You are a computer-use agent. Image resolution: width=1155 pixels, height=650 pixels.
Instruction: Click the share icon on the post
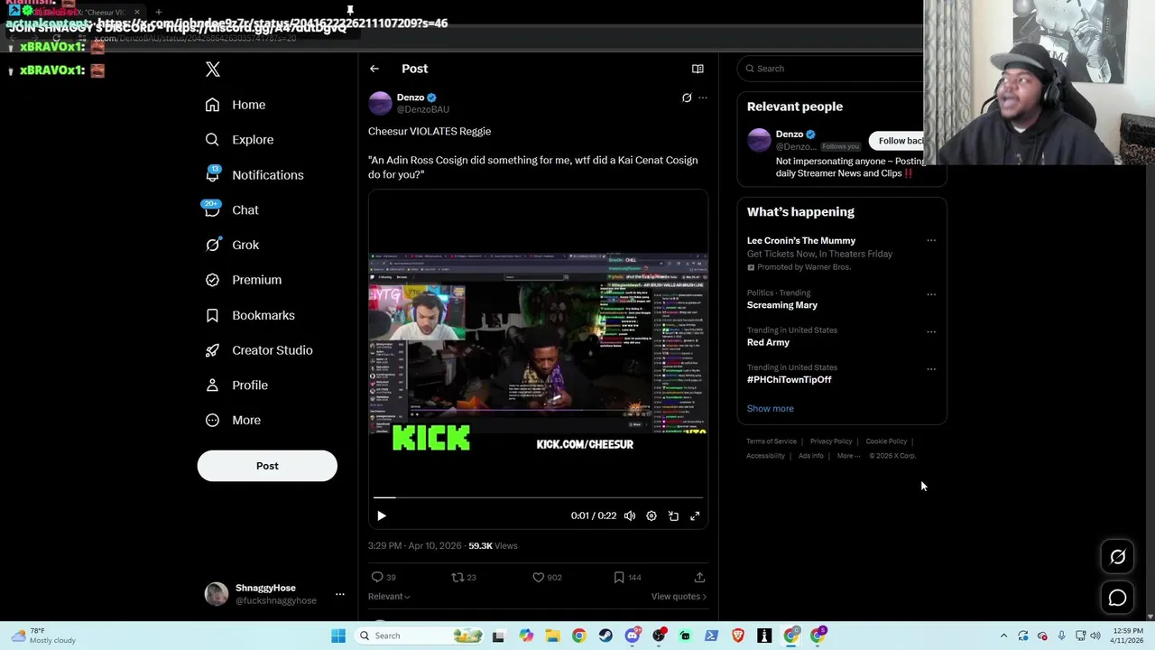tap(699, 577)
